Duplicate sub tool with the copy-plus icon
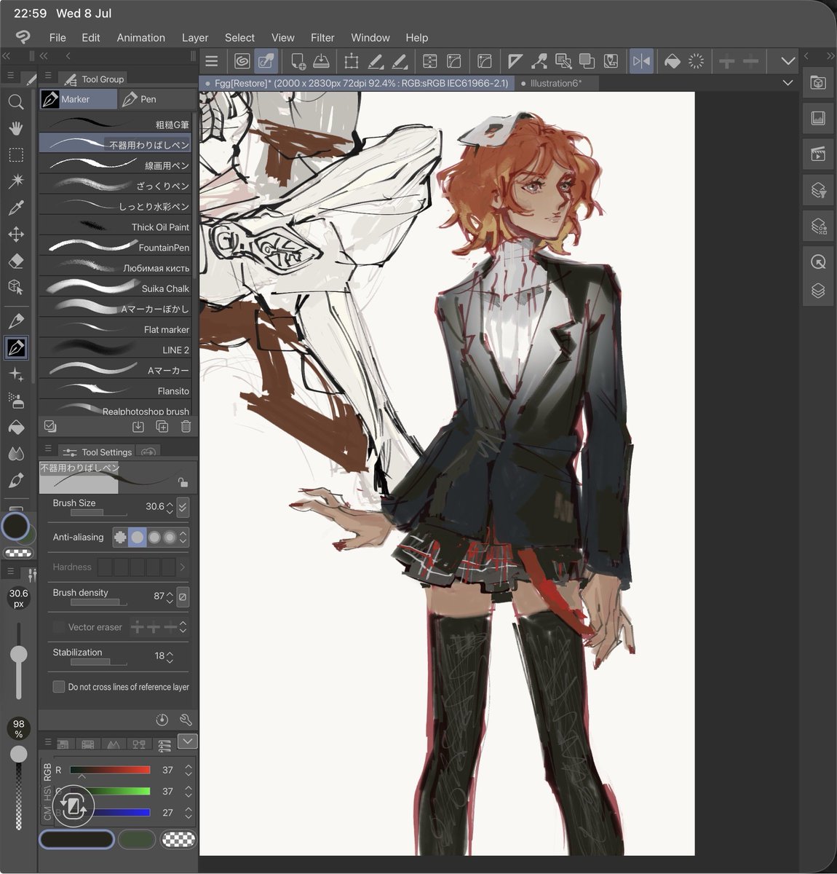837x874 pixels. point(162,427)
